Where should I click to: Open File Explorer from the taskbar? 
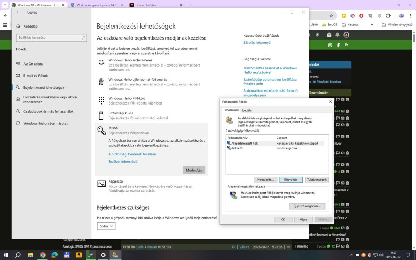[30, 255]
